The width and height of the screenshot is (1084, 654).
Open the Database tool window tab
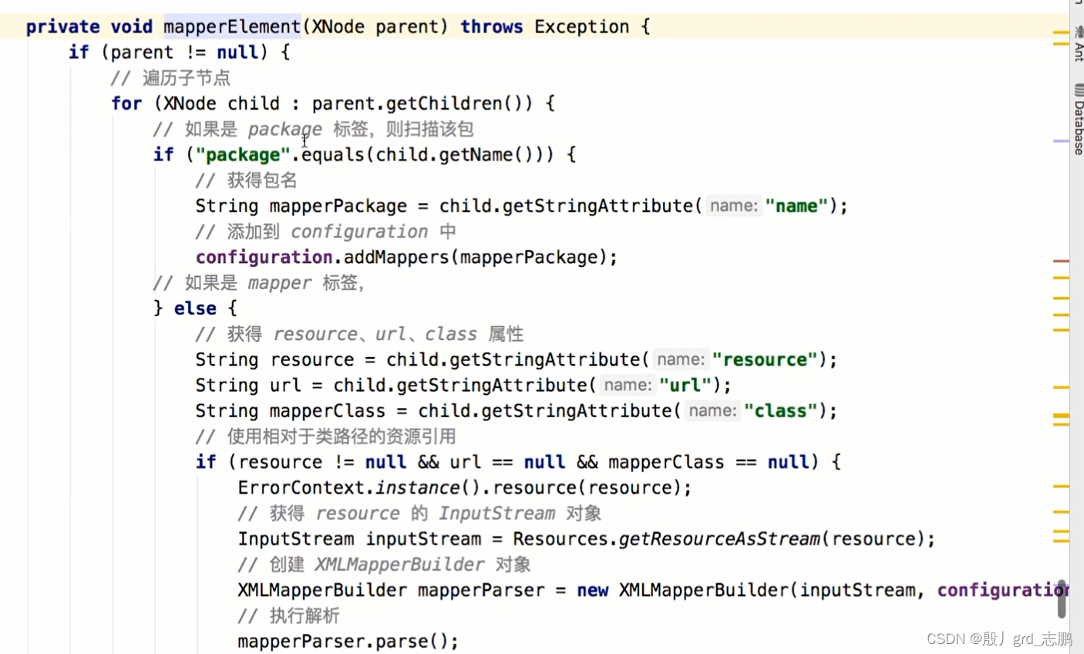coord(1078,119)
